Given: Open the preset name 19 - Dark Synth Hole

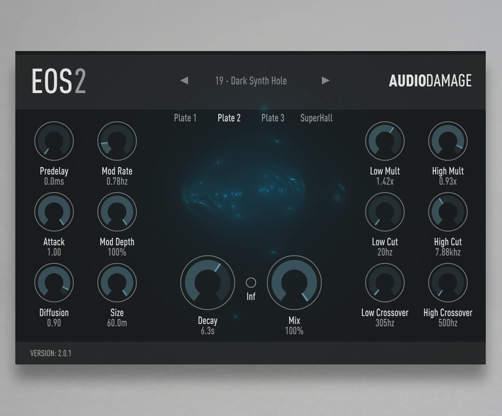Looking at the screenshot, I should (251, 81).
